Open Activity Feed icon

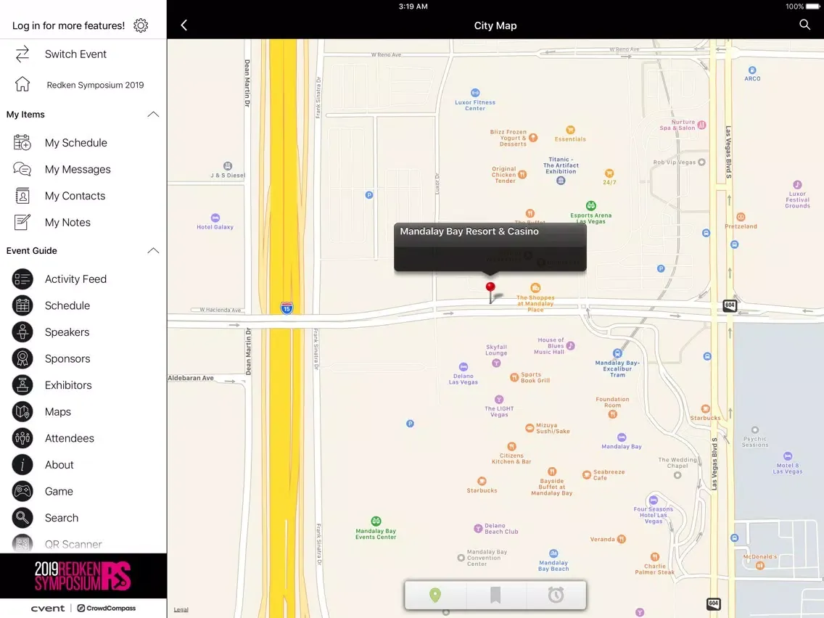tap(22, 279)
